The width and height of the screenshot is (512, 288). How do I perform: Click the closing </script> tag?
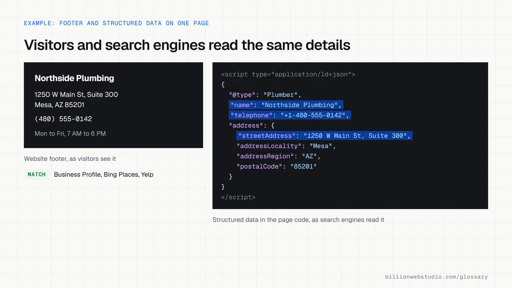tap(238, 197)
